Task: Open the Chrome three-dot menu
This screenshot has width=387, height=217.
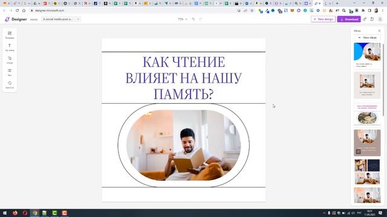Action: [383, 11]
